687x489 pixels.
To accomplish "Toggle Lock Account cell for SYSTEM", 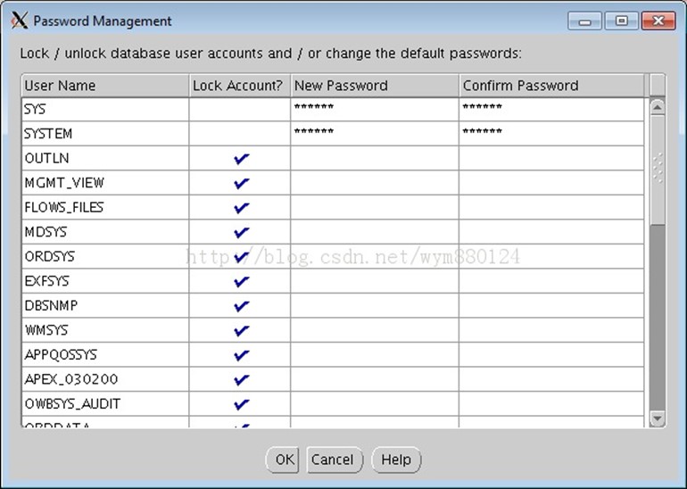I will (x=240, y=134).
